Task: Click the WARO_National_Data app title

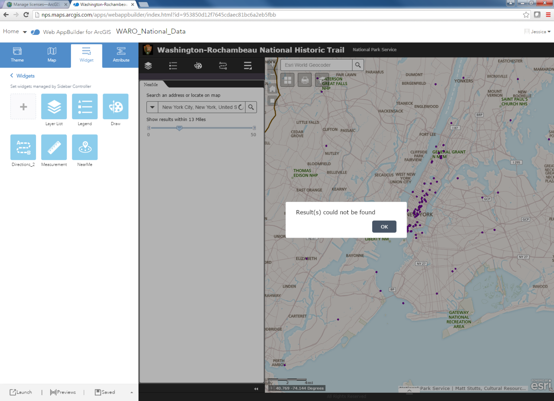Action: click(151, 31)
